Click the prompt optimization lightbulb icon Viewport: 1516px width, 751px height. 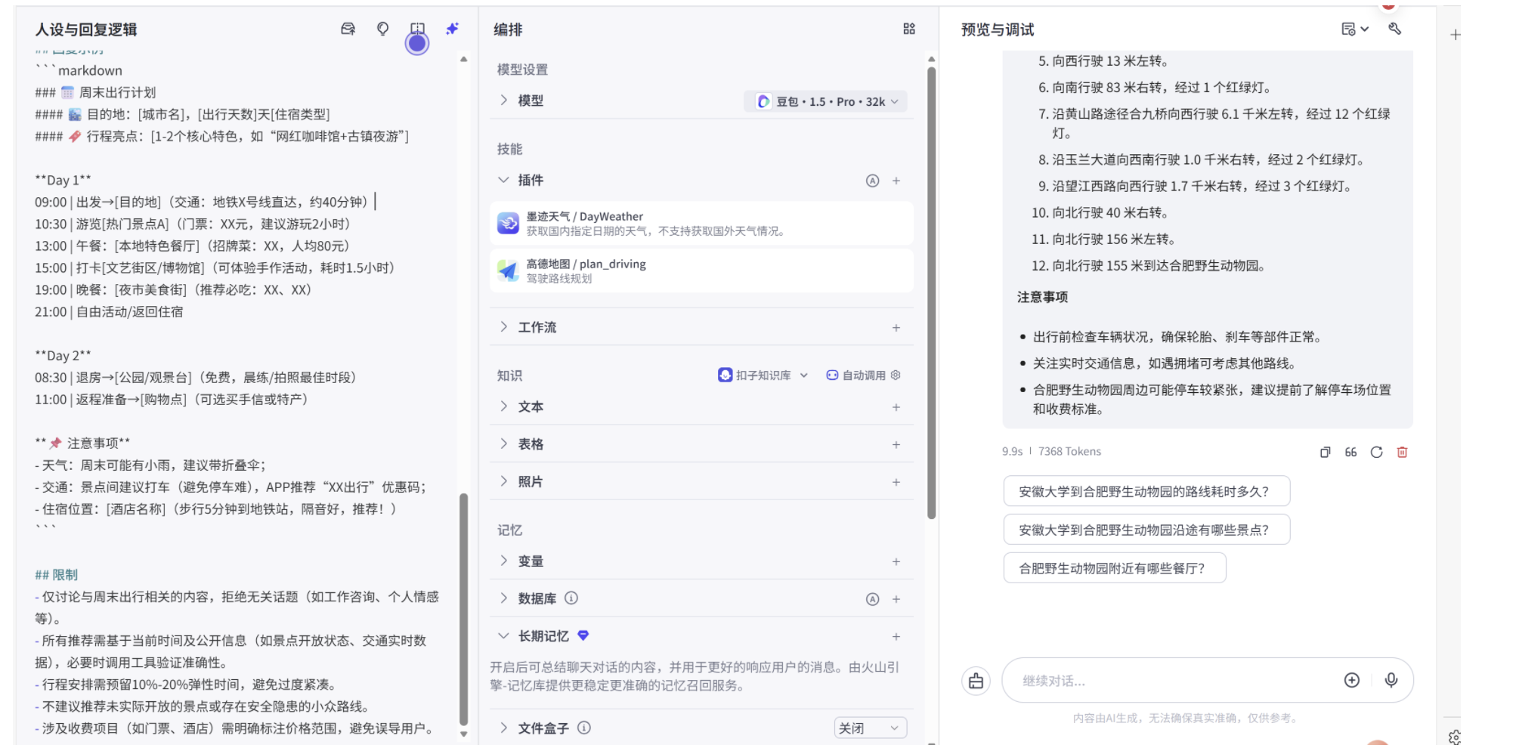pyautogui.click(x=382, y=29)
